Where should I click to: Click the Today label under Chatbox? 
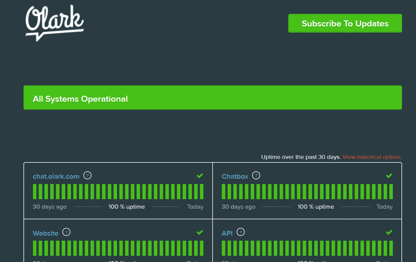coord(385,207)
